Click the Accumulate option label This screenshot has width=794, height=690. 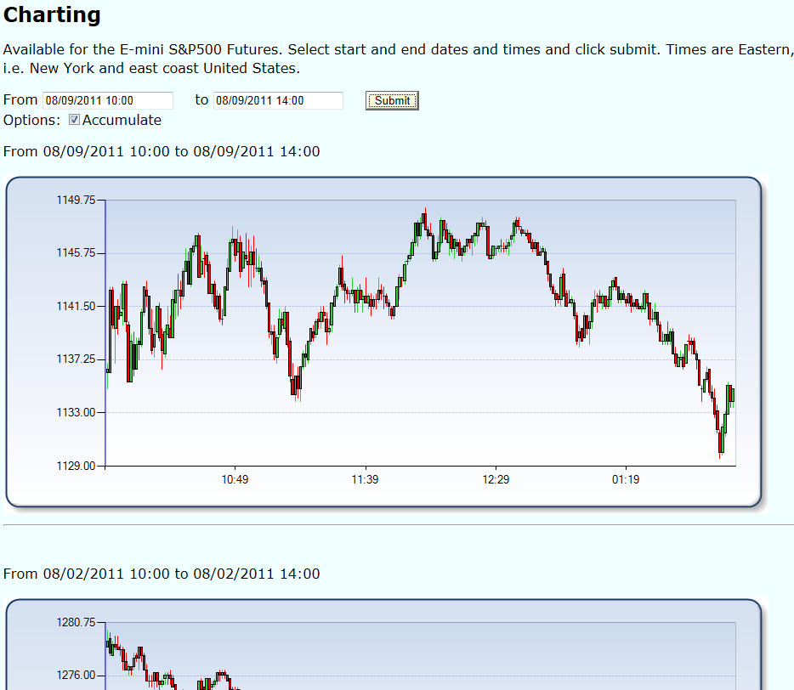pyautogui.click(x=122, y=120)
